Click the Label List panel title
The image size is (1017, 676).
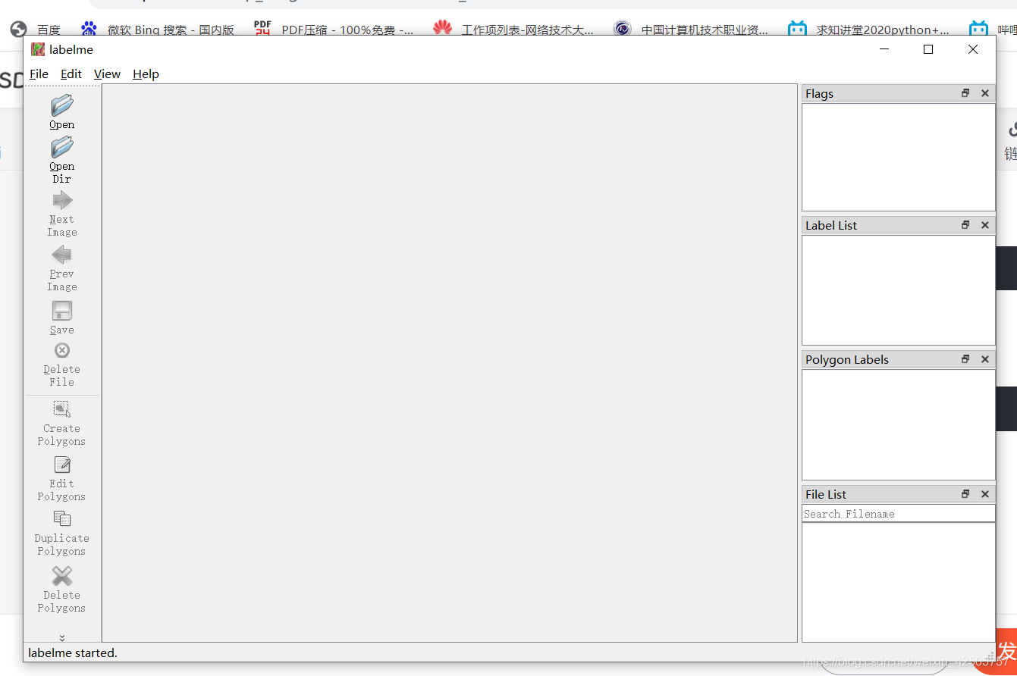(x=831, y=225)
